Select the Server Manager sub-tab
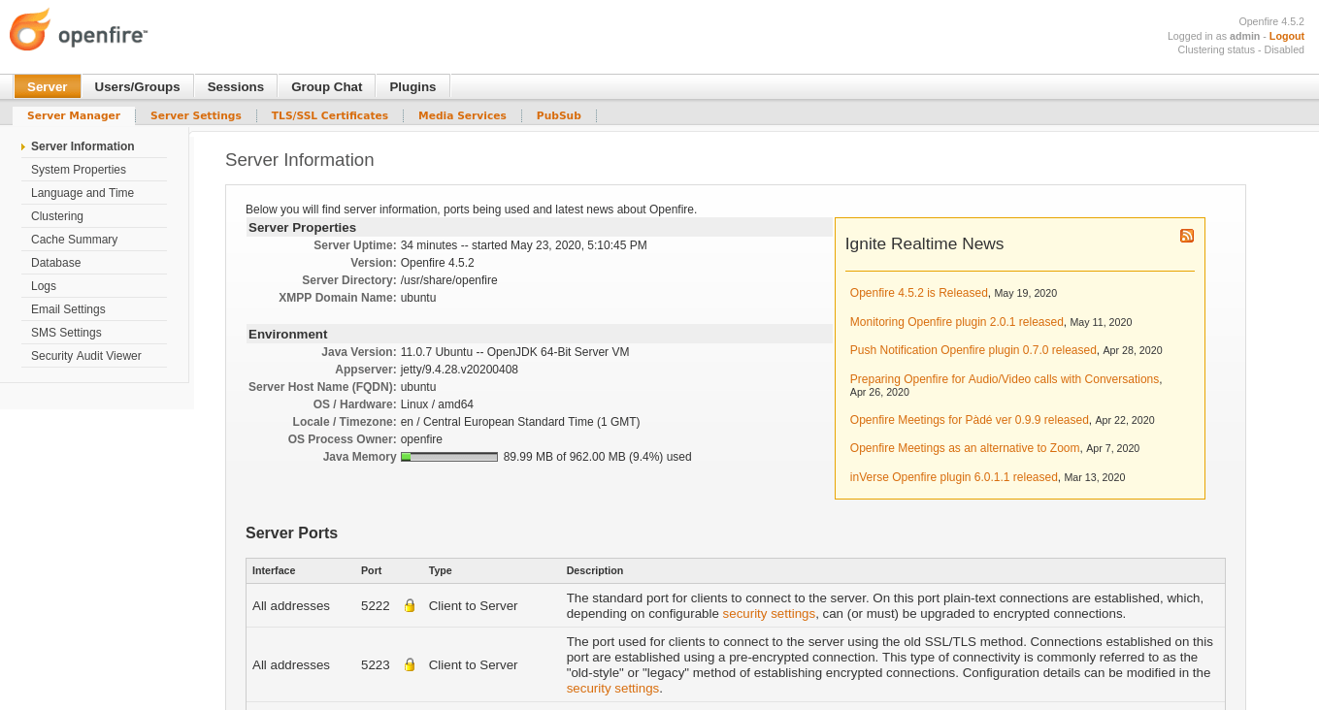 74,115
